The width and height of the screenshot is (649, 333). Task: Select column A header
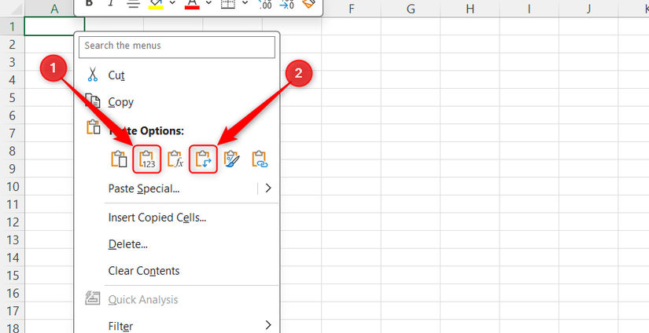pos(54,9)
